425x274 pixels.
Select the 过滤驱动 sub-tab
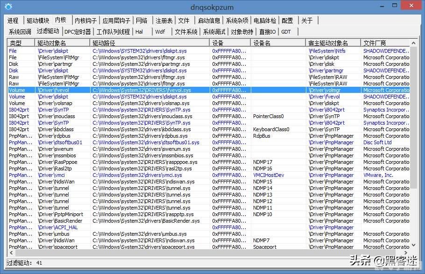click(48, 31)
